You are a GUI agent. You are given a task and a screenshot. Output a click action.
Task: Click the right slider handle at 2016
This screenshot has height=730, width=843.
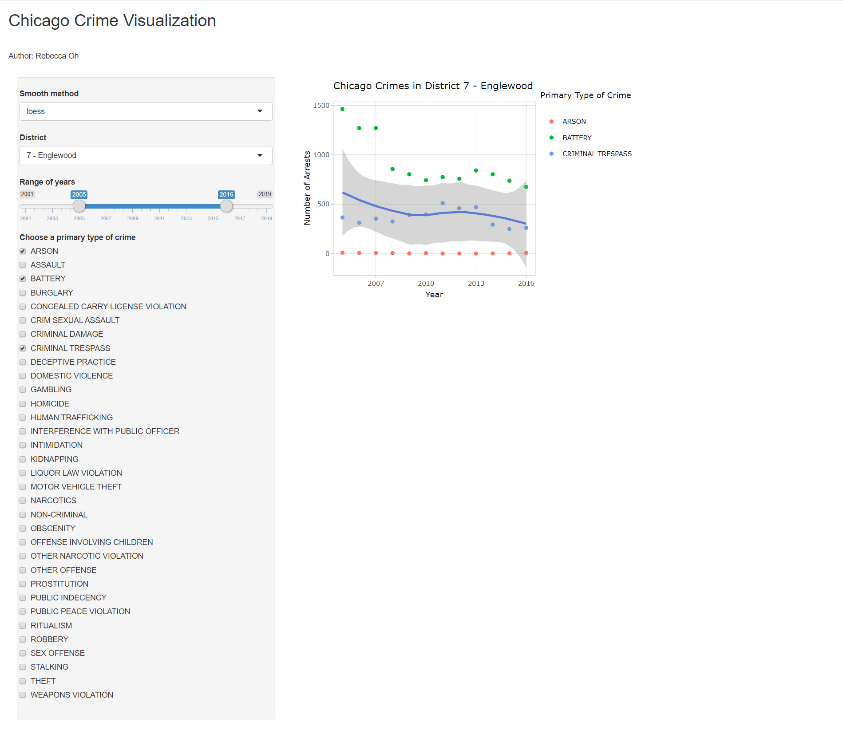[x=226, y=206]
